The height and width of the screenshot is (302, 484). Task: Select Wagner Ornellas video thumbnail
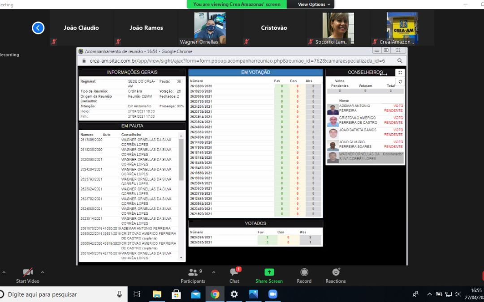tap(210, 28)
